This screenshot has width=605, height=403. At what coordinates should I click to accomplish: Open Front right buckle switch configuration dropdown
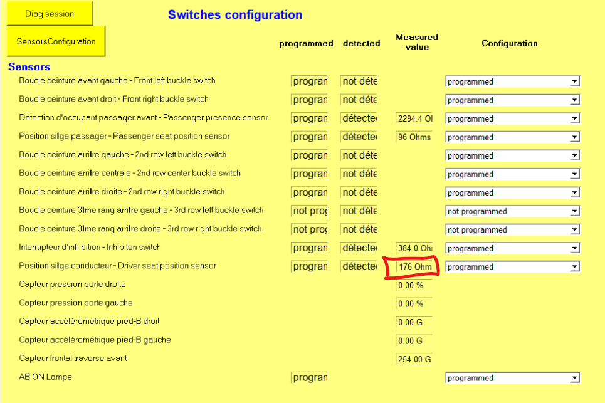pos(574,100)
